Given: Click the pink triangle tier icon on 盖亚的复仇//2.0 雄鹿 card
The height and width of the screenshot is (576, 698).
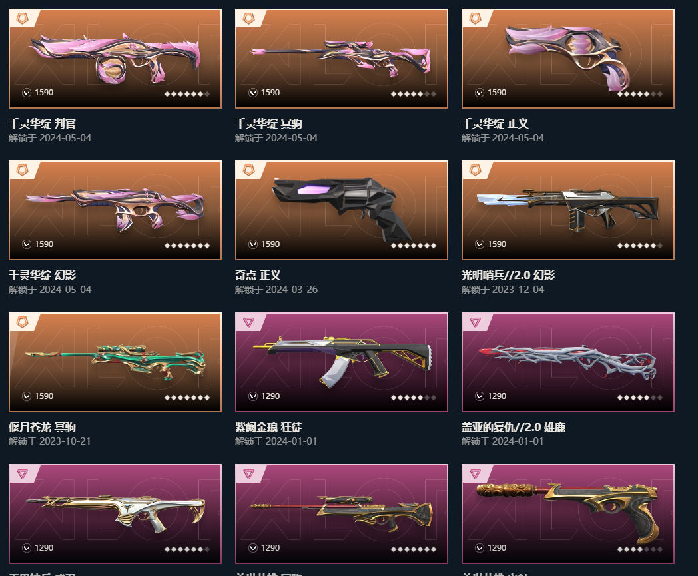Looking at the screenshot, I should pyautogui.click(x=476, y=322).
